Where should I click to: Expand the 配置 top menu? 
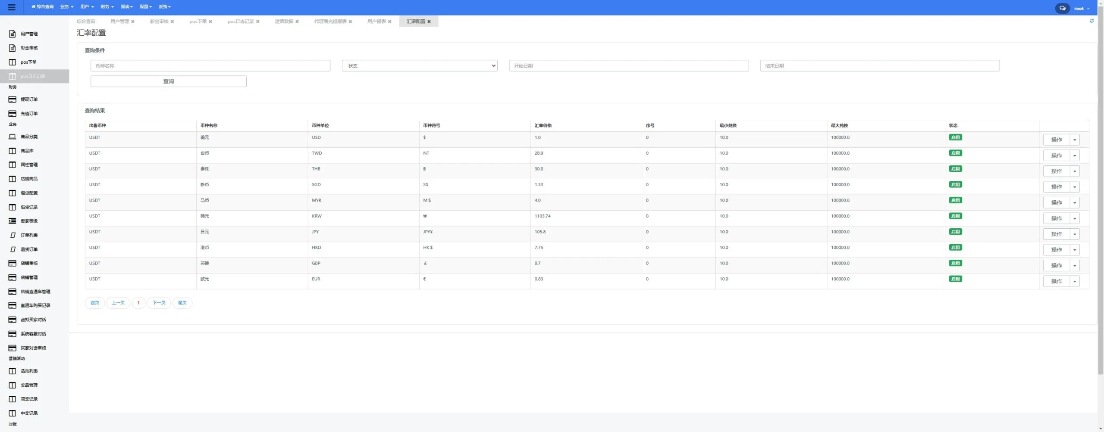click(146, 7)
